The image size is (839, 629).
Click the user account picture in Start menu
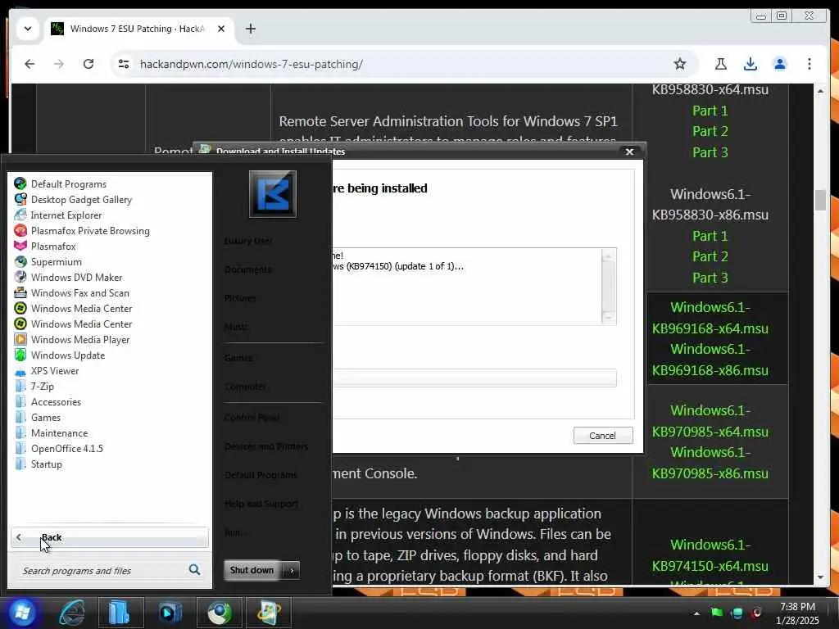(273, 193)
